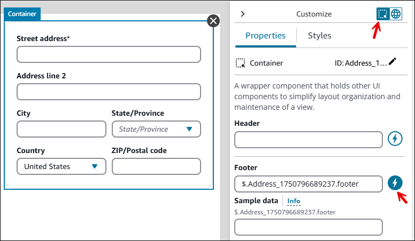The image size is (415, 241).
Task: Click the Address line 2 input field
Action: pos(109,92)
